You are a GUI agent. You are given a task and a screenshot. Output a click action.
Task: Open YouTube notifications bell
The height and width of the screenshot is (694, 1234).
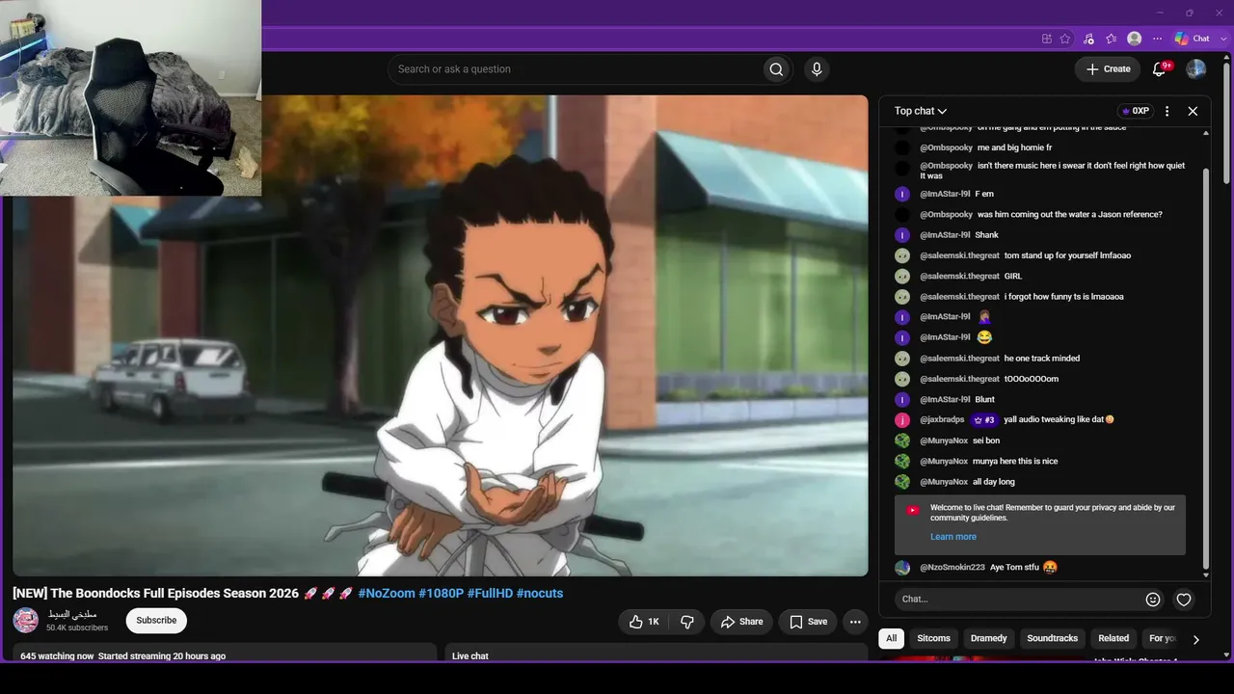click(1160, 69)
